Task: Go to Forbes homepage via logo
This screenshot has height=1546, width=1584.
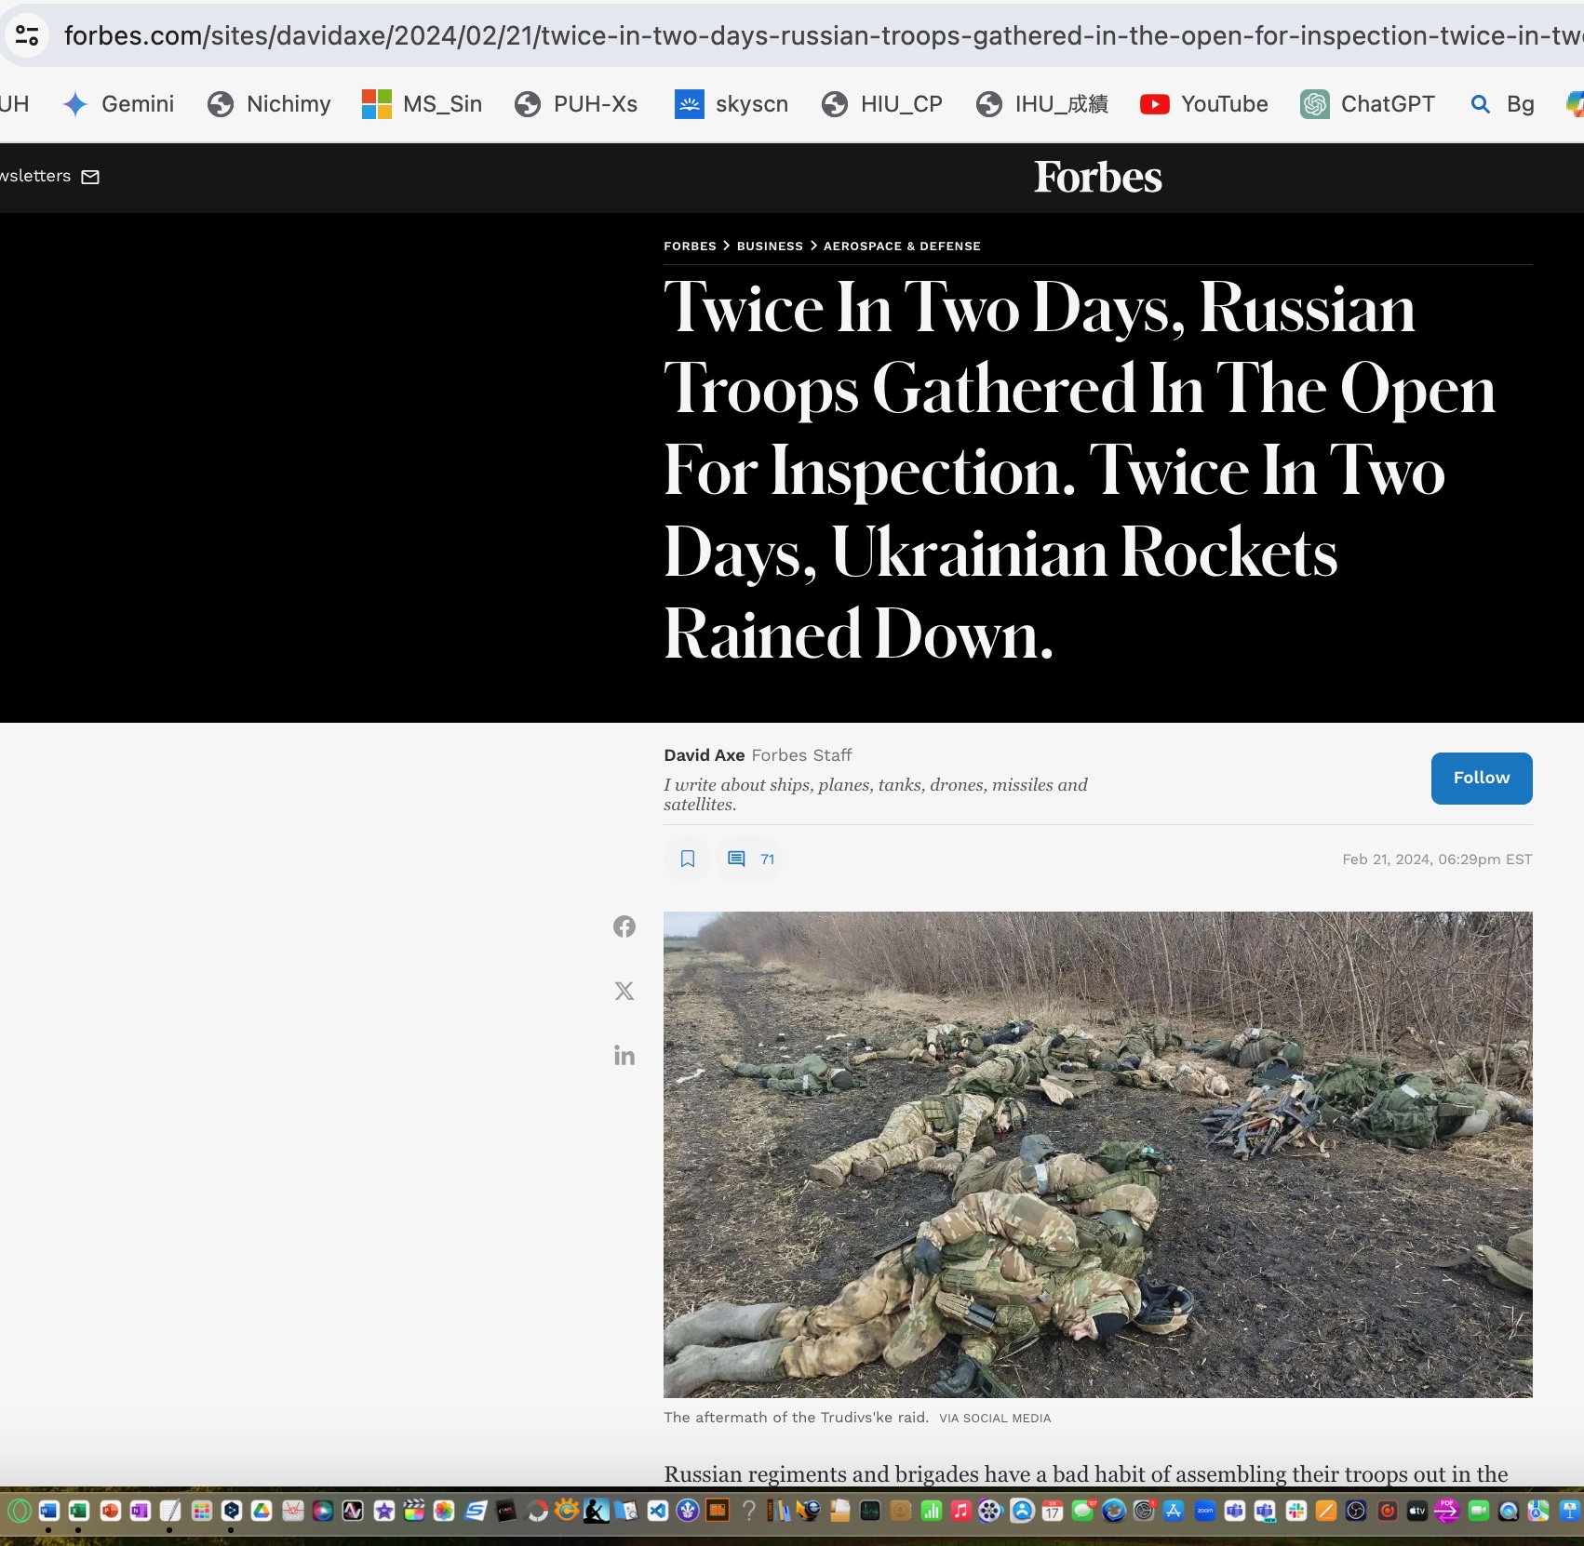Action: point(1098,177)
